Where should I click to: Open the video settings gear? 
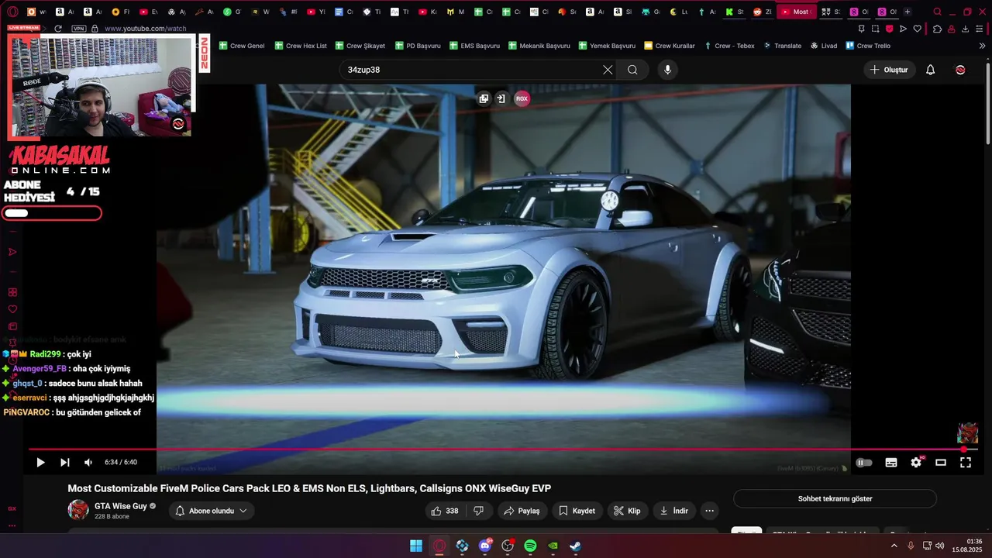[x=916, y=463]
